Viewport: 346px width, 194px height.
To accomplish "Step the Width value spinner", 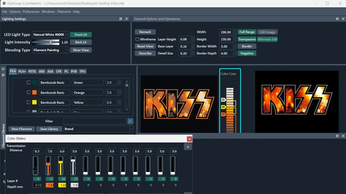I will pos(235,32).
